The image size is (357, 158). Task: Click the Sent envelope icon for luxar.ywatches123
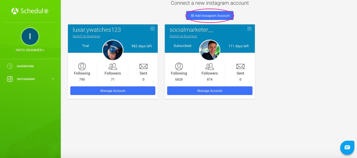click(x=143, y=66)
